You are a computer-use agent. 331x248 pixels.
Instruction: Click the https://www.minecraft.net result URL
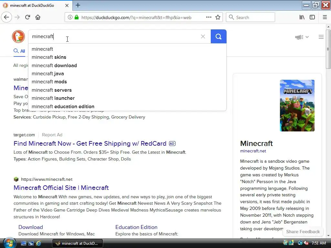(47, 180)
